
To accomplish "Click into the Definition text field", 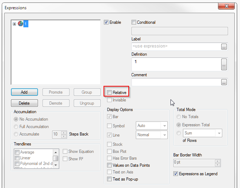I will point(176,64).
